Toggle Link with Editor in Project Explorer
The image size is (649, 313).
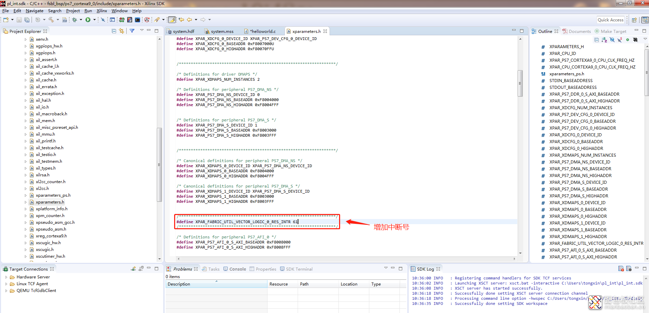122,31
